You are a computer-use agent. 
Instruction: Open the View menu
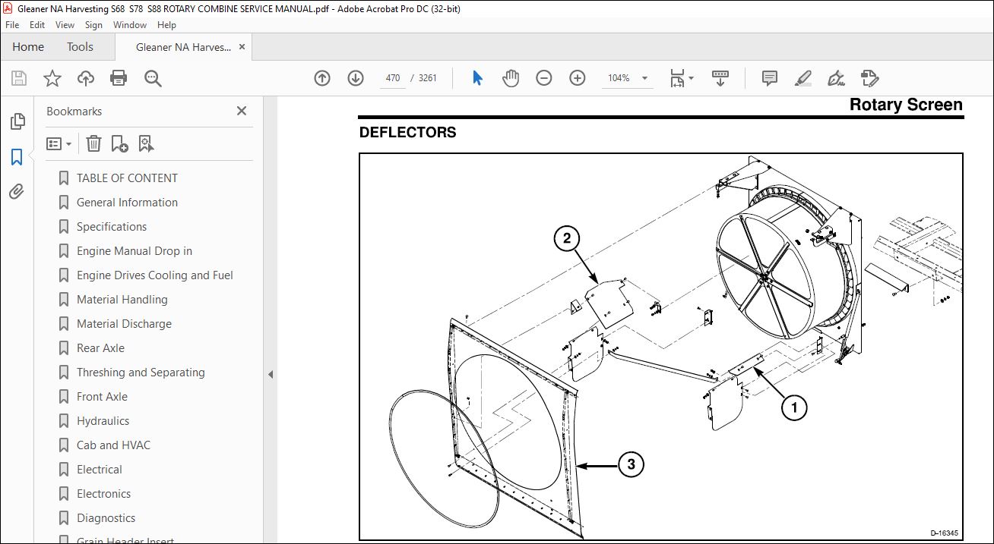click(x=65, y=25)
